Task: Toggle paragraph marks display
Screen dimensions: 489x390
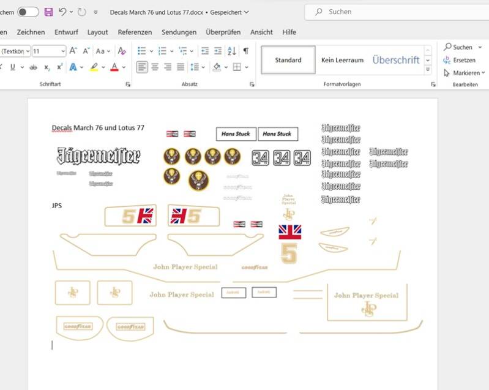Action: [246, 51]
